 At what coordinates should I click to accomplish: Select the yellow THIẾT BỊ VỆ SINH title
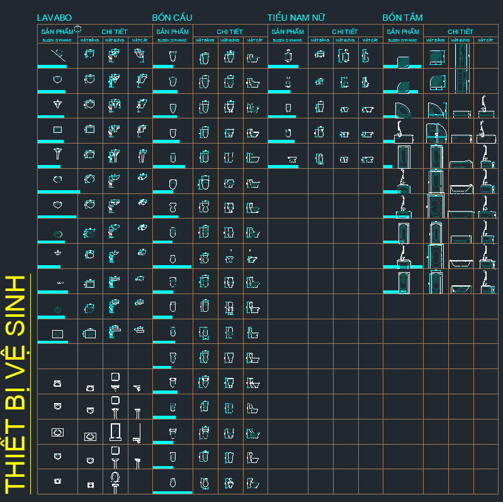[16, 384]
